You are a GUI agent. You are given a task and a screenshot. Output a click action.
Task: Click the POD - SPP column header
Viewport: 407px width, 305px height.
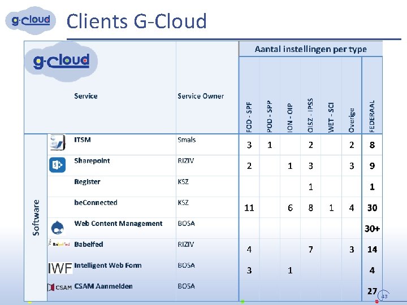270,117
